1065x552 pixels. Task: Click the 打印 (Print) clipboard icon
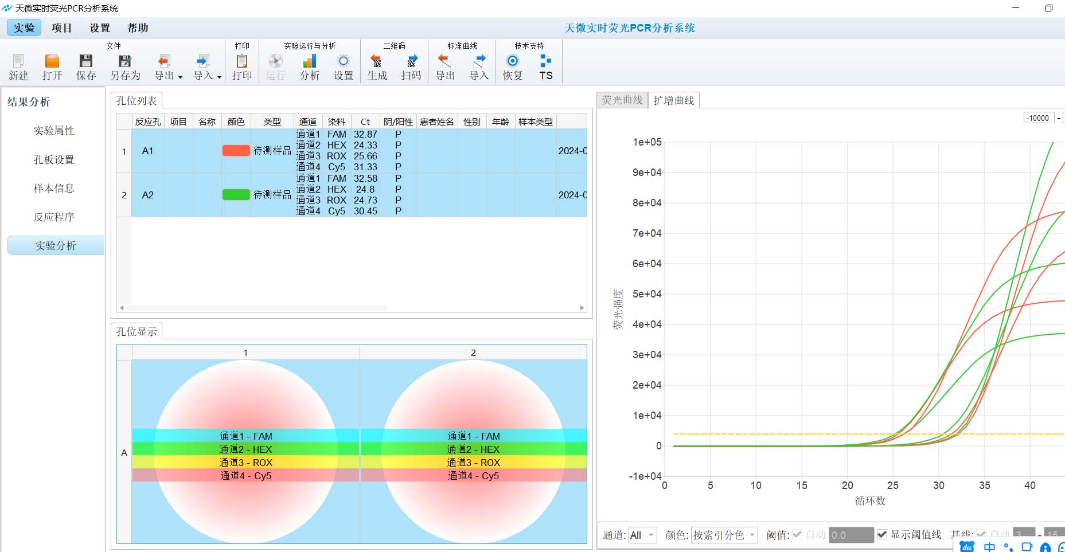[242, 61]
